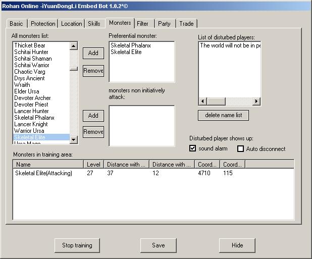Select Skeletal Phalanx in Preferential monster list
Screen dimensions: 312x259
coord(142,45)
